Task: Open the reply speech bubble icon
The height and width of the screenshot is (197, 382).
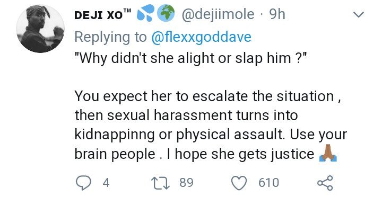Action: (83, 183)
